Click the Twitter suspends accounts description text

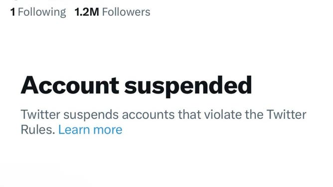(164, 122)
